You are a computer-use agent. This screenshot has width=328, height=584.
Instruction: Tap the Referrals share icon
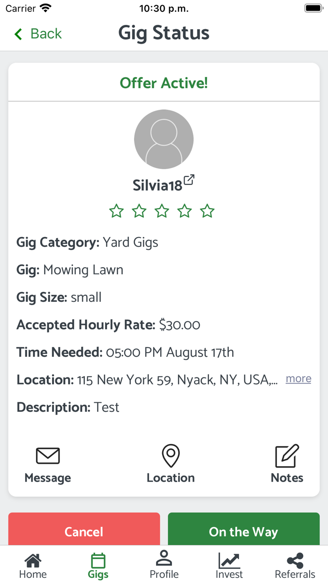pos(295,561)
